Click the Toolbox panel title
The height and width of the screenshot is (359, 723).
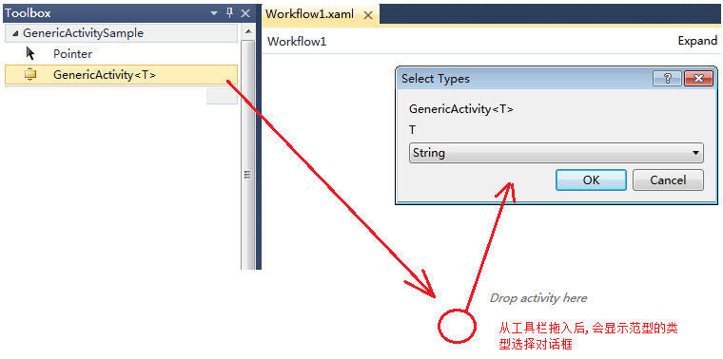(x=28, y=13)
